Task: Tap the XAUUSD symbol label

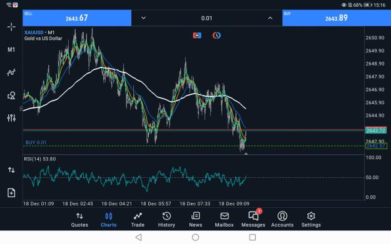Action: (34, 32)
